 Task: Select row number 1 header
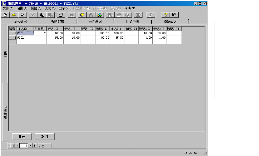click(13, 33)
